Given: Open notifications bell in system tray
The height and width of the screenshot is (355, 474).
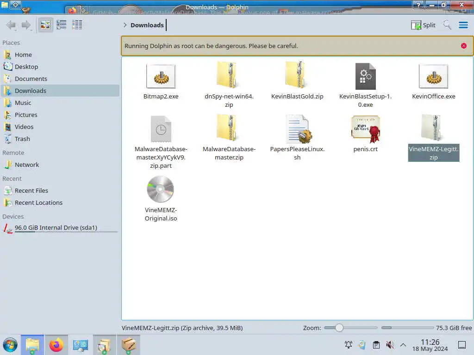Looking at the screenshot, I should [x=348, y=345].
